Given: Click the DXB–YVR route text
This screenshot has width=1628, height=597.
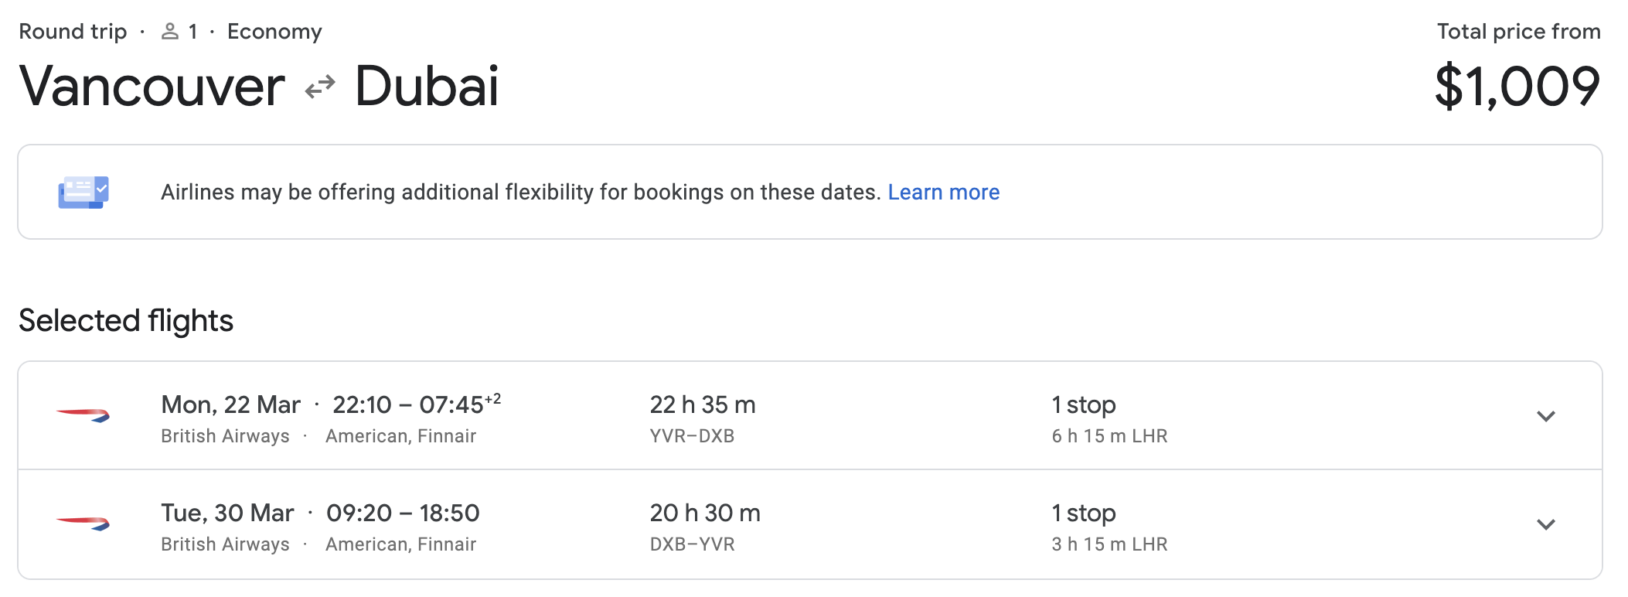Looking at the screenshot, I should 691,544.
